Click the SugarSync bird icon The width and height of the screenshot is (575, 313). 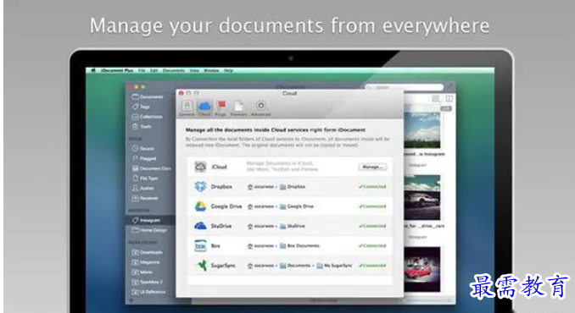pos(201,266)
